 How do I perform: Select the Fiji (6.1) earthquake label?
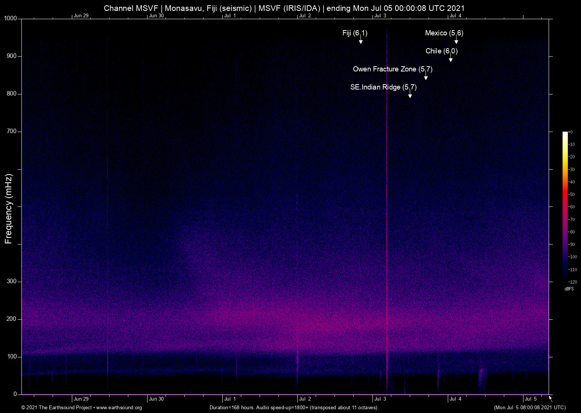tap(354, 33)
